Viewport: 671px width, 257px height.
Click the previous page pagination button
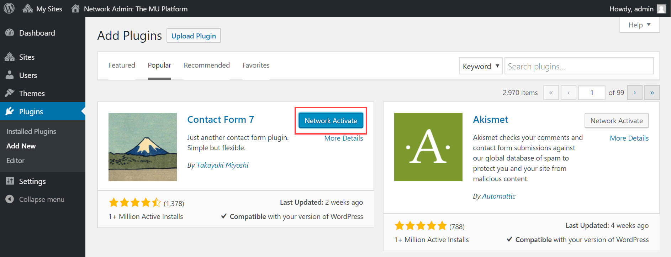[x=569, y=93]
